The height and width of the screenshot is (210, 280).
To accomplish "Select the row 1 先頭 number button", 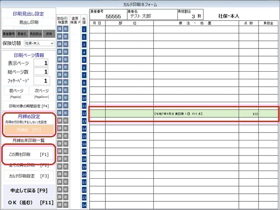I will click(x=84, y=29).
